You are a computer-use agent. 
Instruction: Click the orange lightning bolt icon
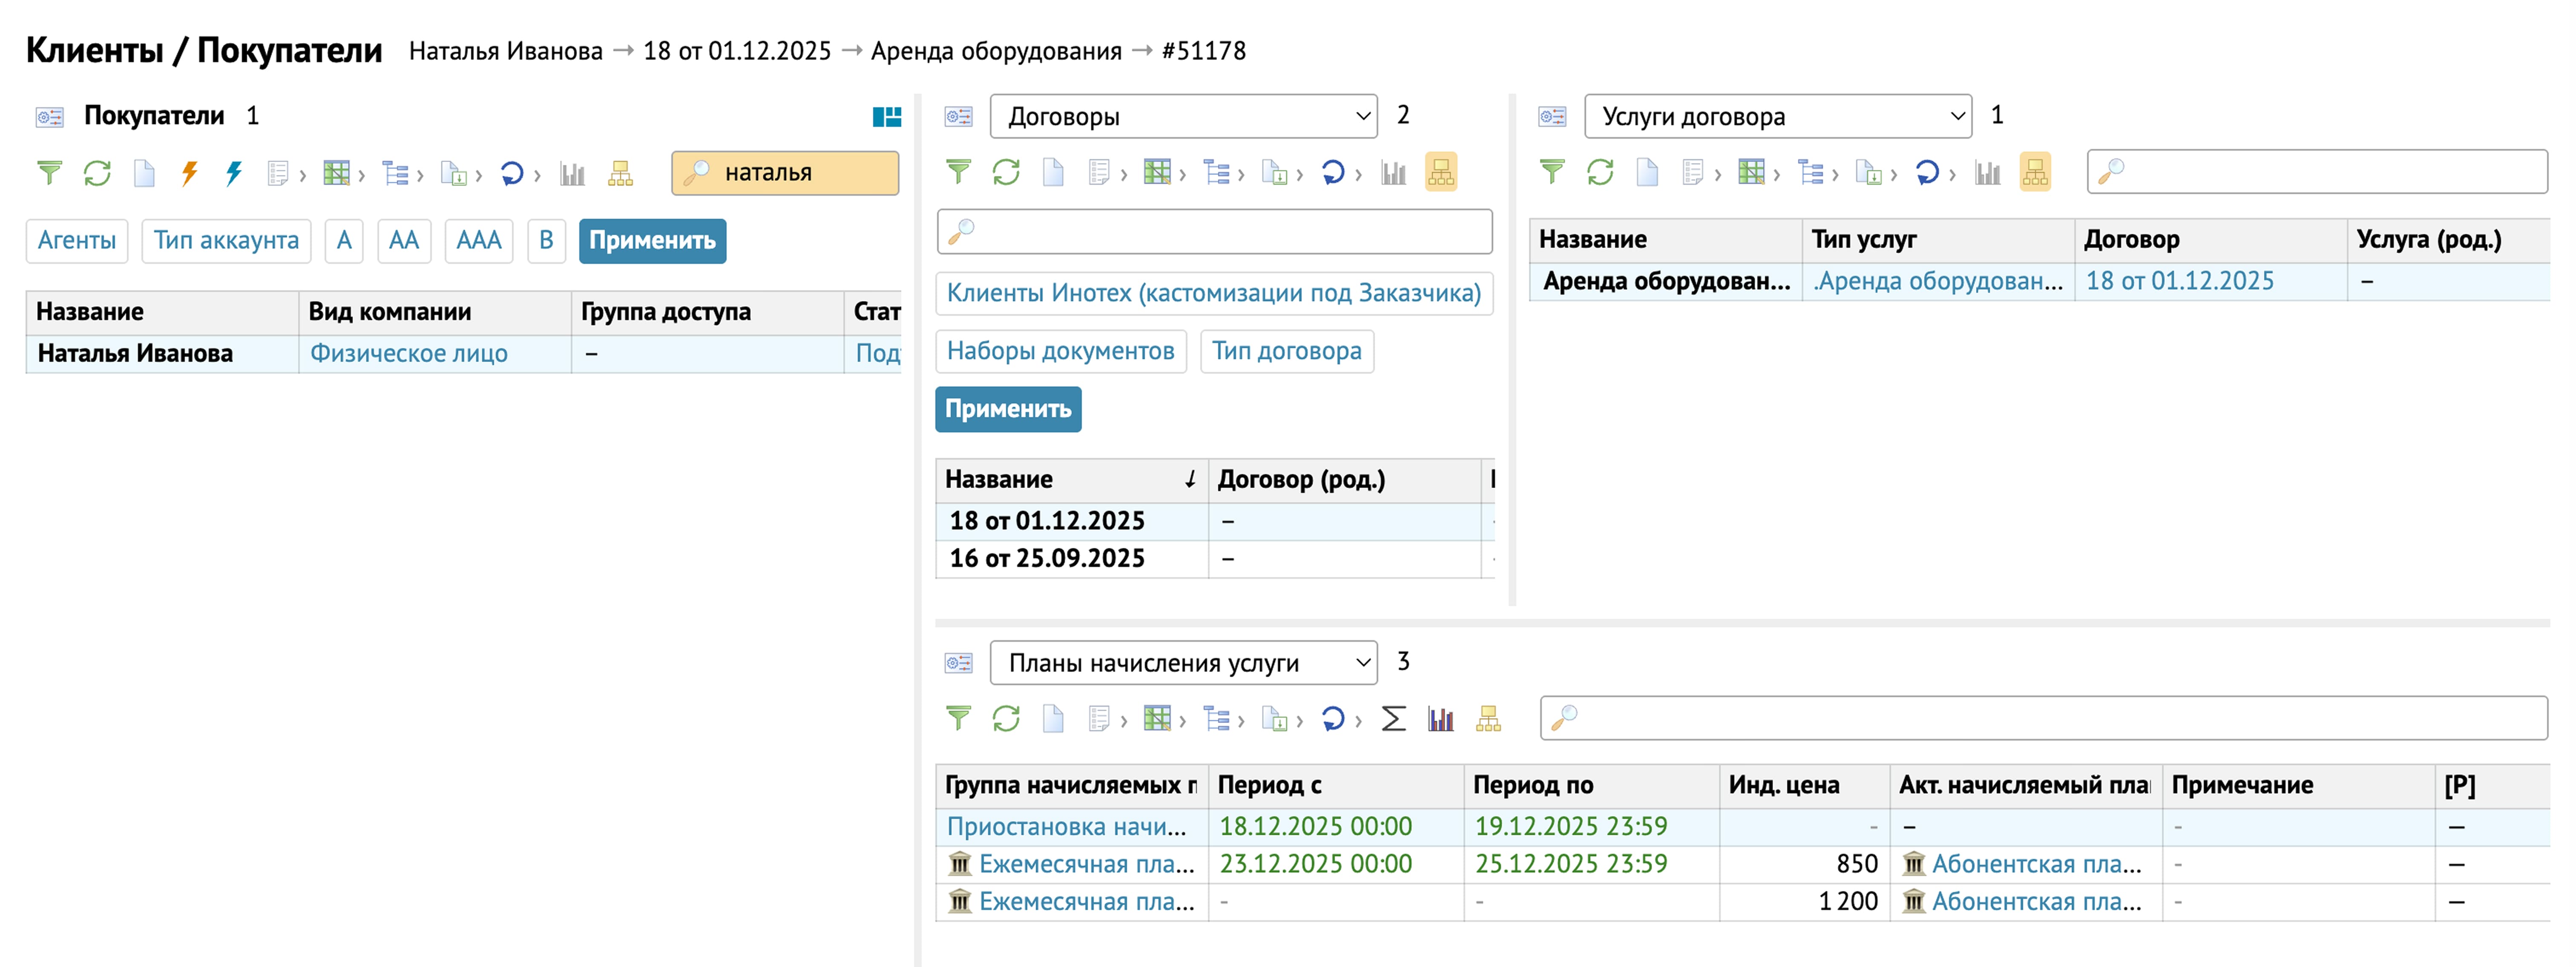[189, 173]
